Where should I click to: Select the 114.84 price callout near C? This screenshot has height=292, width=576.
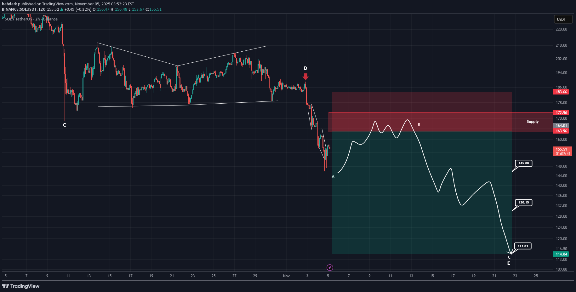point(523,246)
